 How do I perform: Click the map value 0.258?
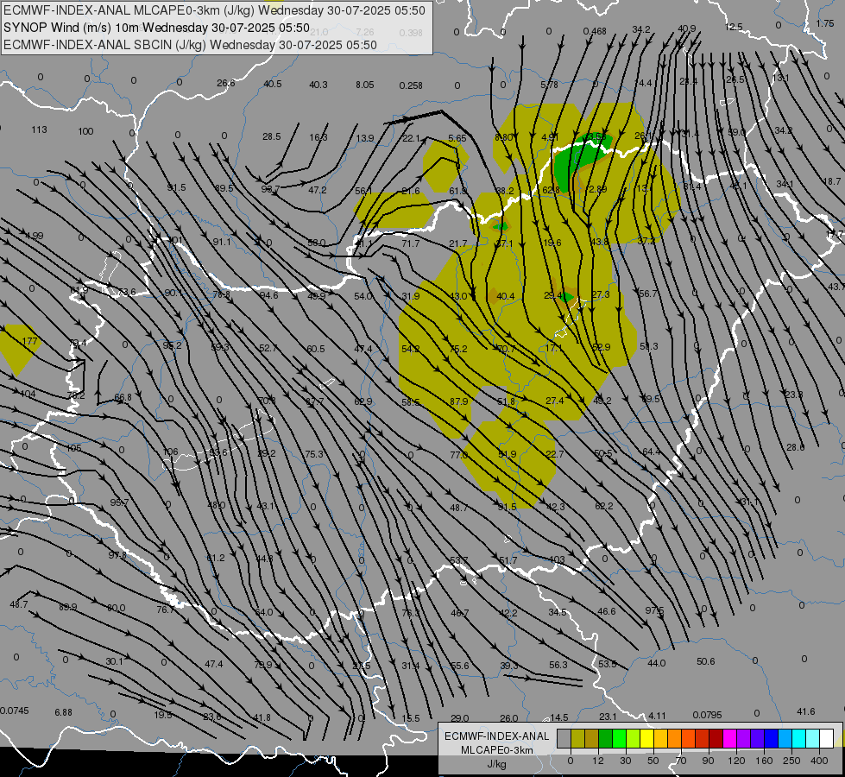411,85
